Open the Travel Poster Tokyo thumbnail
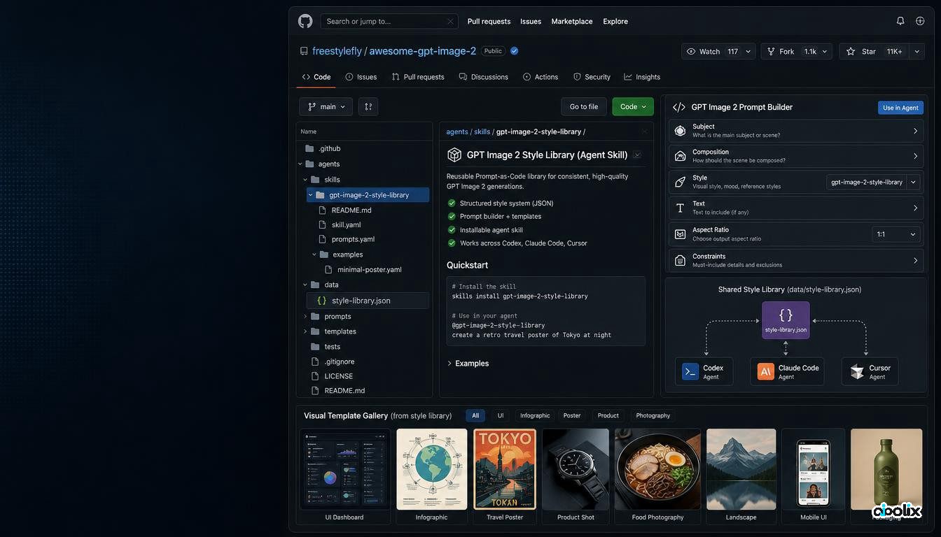Screen dimensions: 941x537 tap(505, 469)
